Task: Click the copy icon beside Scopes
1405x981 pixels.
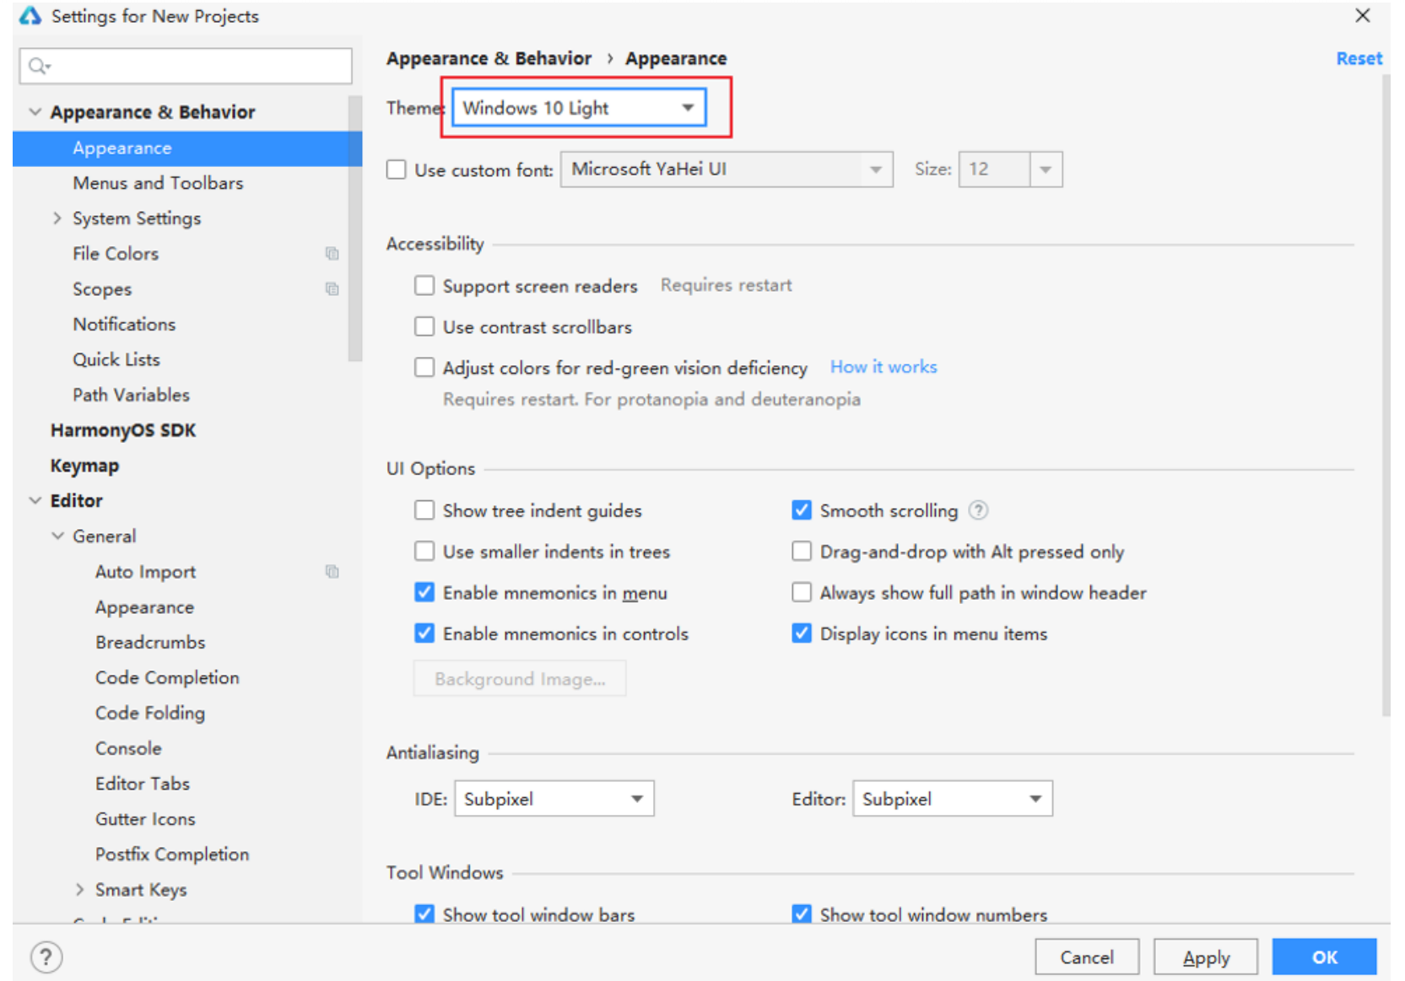Action: coord(332,288)
